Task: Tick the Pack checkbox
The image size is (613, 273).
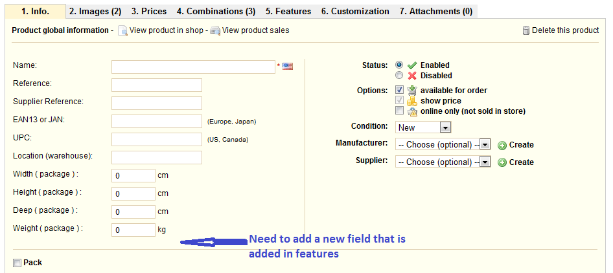Action: (17, 263)
